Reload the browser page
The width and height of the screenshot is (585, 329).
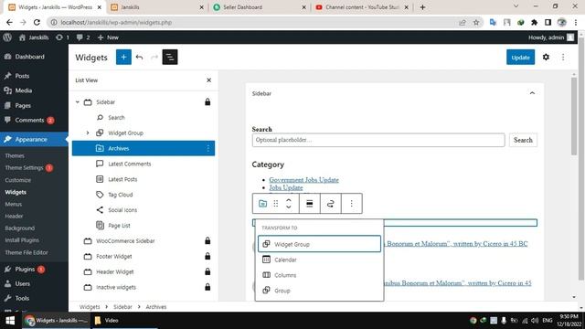point(37,22)
